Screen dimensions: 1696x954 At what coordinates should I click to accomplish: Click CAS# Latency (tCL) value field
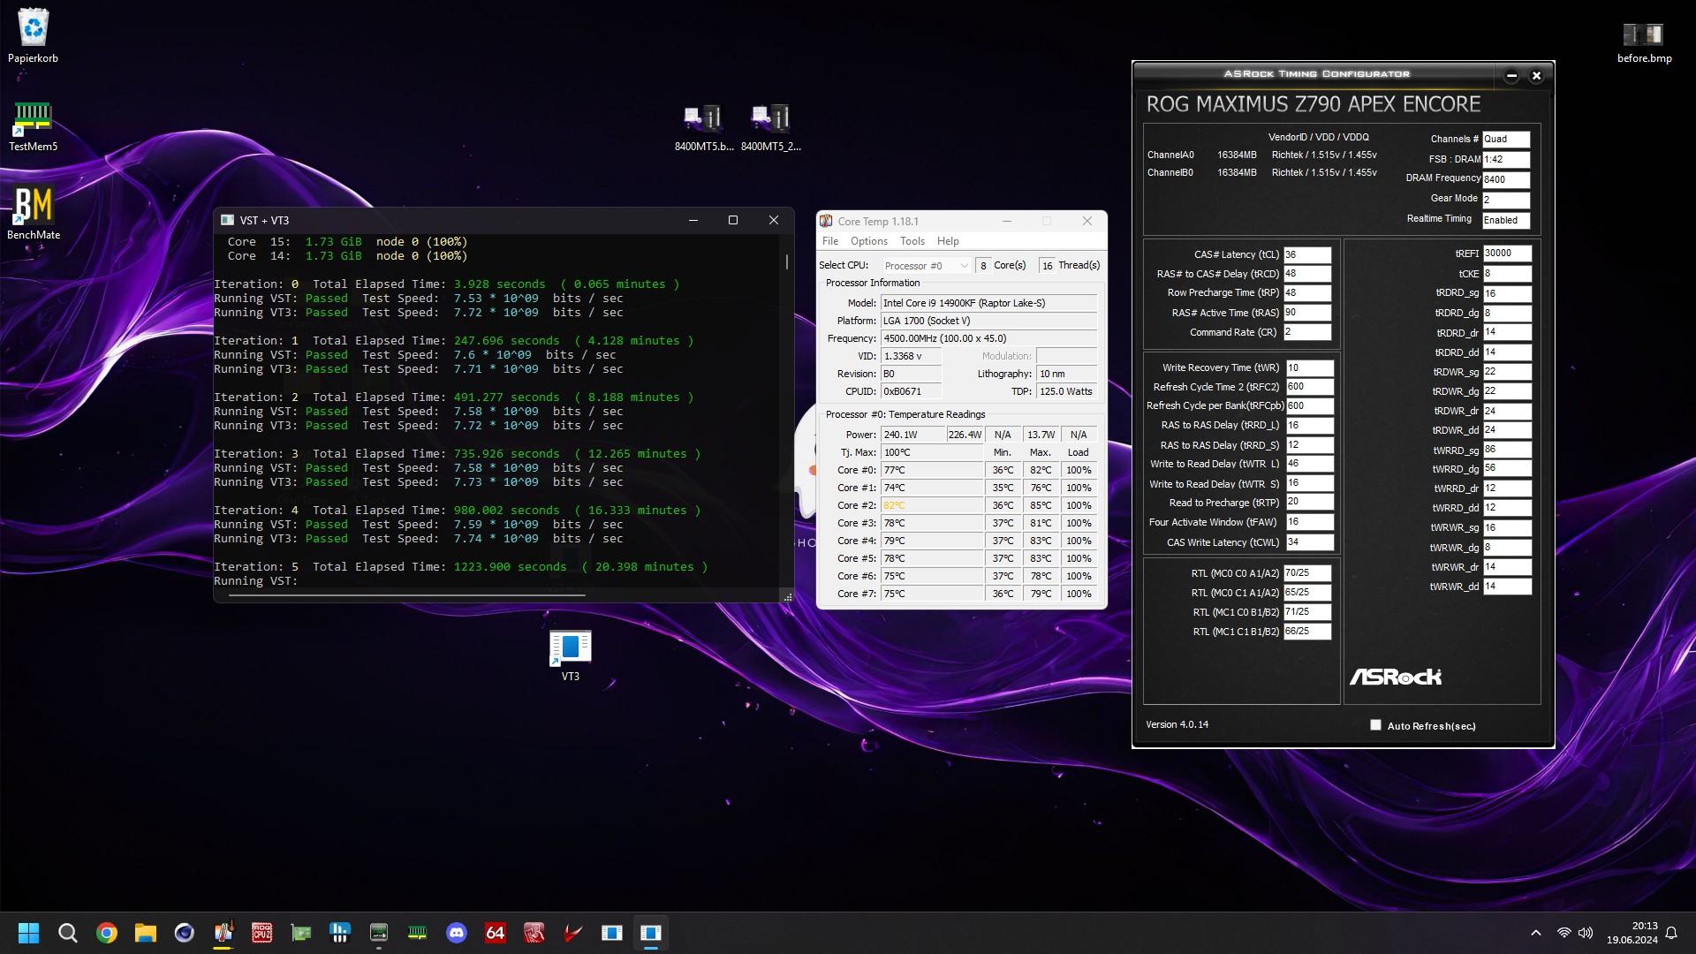click(x=1306, y=254)
